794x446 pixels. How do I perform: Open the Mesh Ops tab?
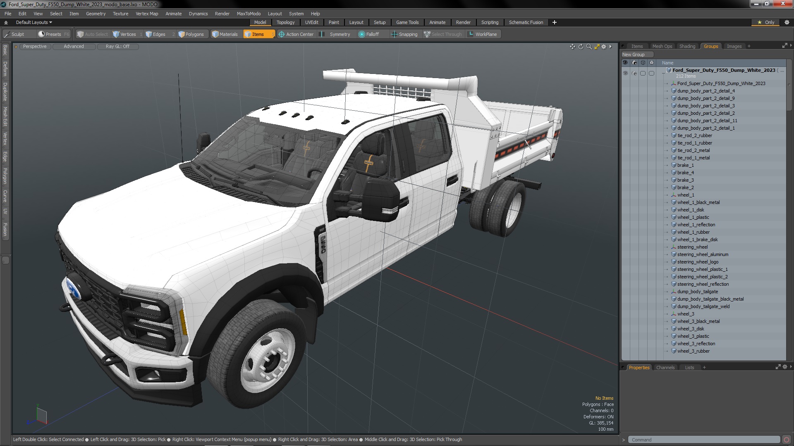click(x=662, y=46)
